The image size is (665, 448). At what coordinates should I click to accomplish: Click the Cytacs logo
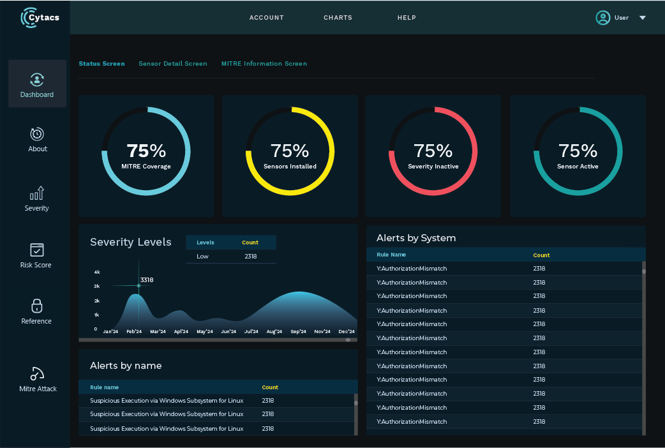click(x=40, y=18)
